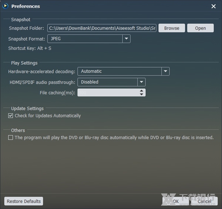This screenshot has width=222, height=209.
Task: Click the 'HDMI/SPDIF audio passthrough:' label
Action: [x=42, y=82]
